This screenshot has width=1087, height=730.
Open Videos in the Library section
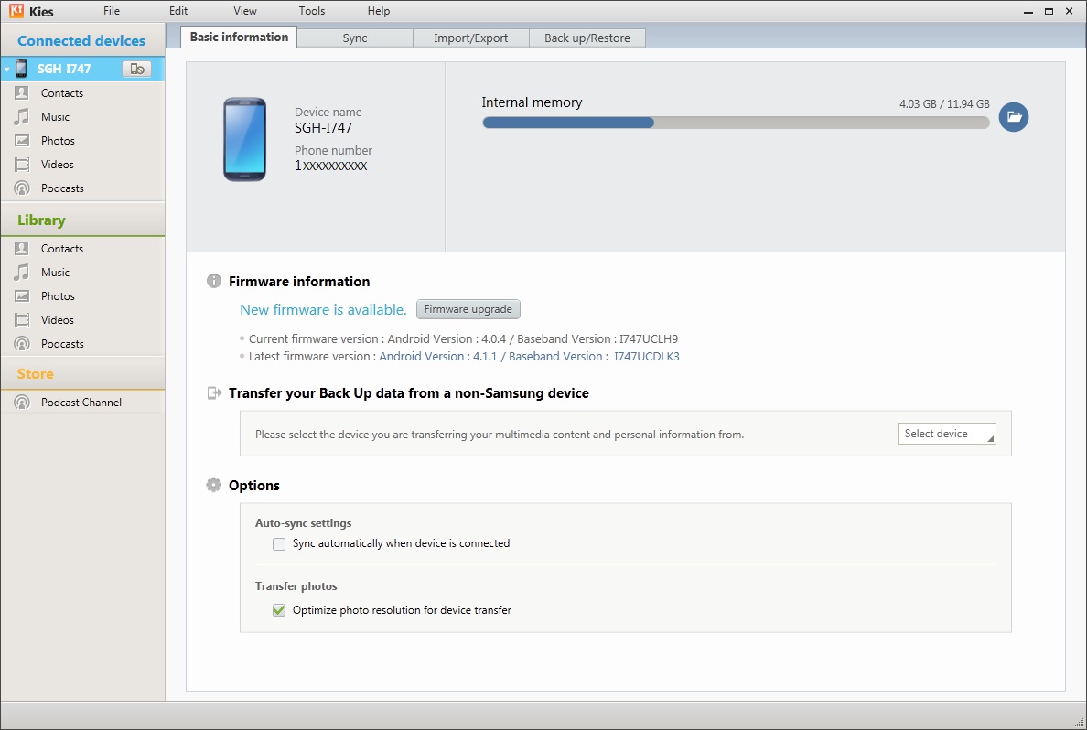tap(57, 320)
